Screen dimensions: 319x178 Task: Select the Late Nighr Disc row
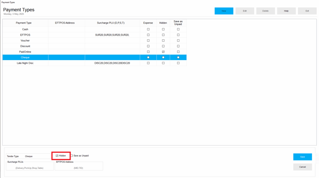tap(95, 63)
